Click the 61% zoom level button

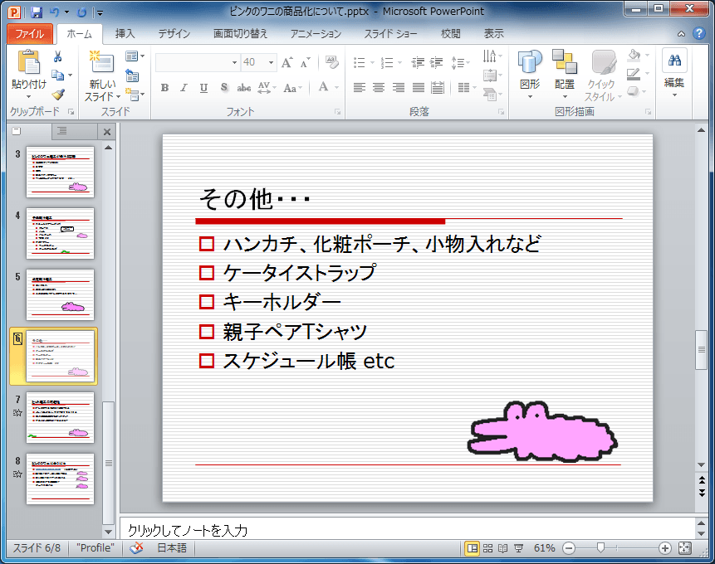click(545, 548)
